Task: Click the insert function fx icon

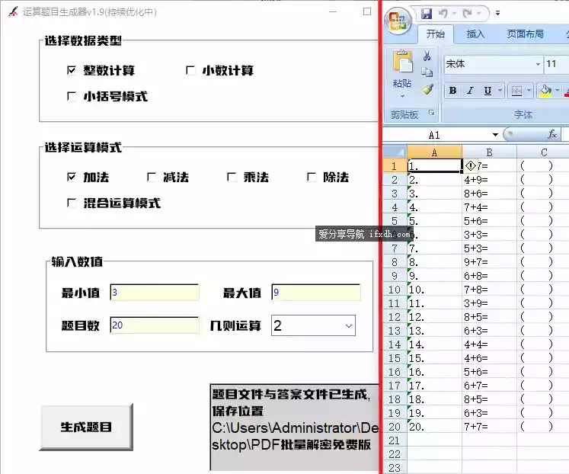Action: [552, 134]
